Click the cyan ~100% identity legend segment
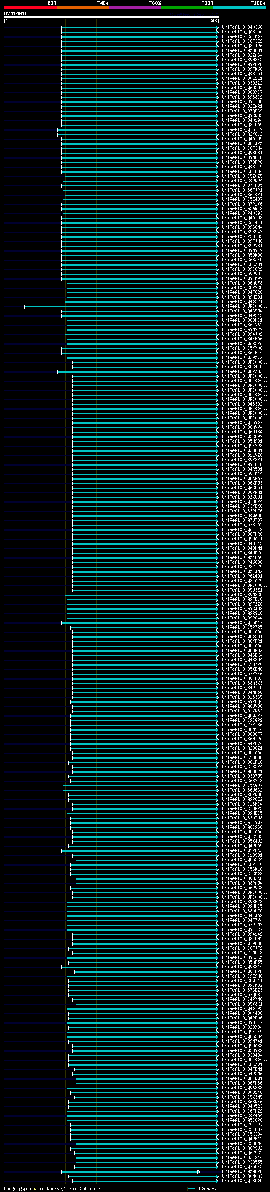The image size is (270, 1192). pyautogui.click(x=240, y=8)
